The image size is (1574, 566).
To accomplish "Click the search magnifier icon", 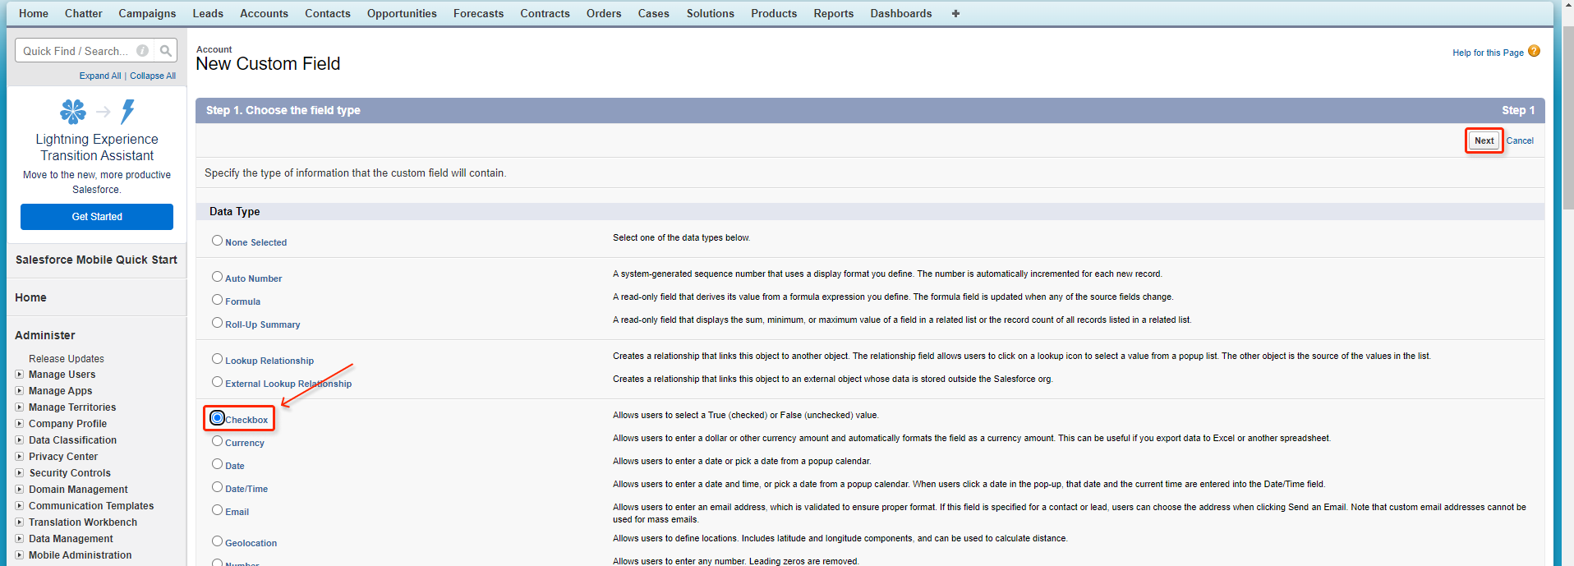I will pyautogui.click(x=166, y=51).
